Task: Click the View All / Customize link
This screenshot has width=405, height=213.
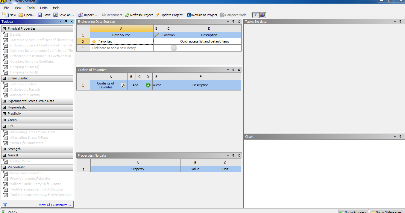Action: [x=55, y=205]
